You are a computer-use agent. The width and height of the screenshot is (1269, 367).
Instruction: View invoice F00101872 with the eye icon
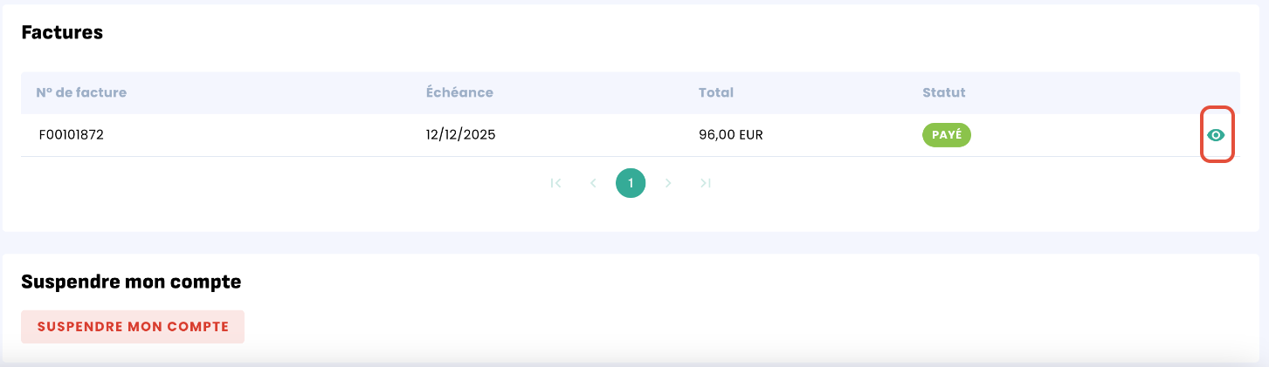pos(1216,135)
